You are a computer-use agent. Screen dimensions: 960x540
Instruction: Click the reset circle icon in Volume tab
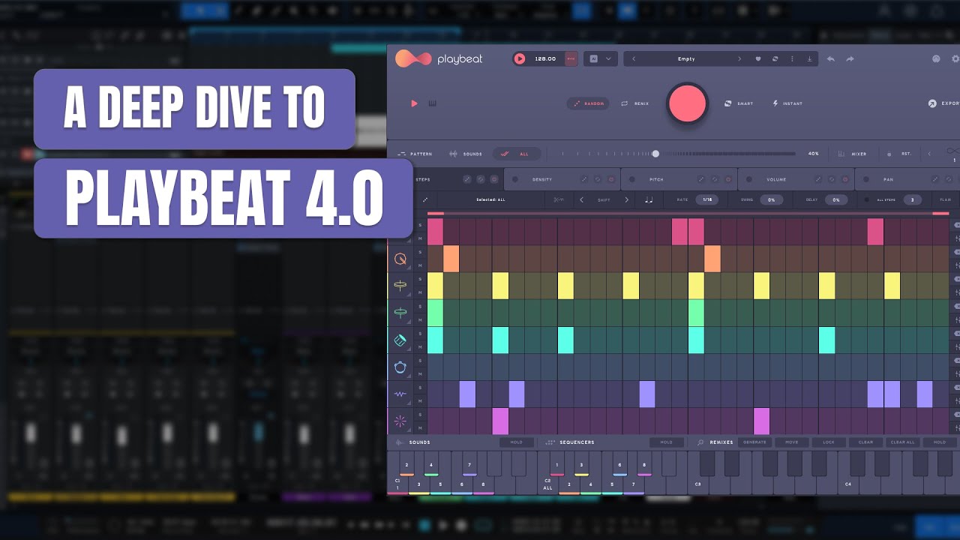point(831,179)
